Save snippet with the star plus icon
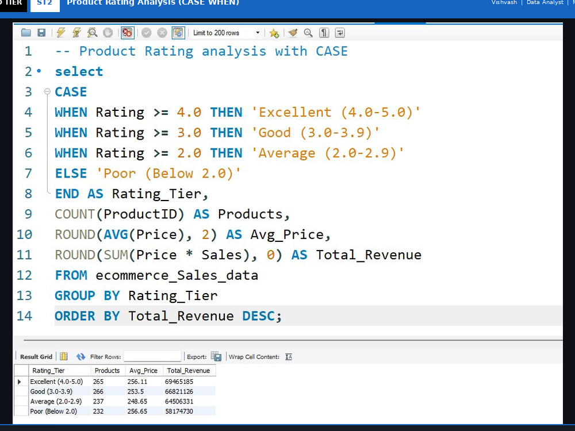Image resolution: width=575 pixels, height=431 pixels. pyautogui.click(x=274, y=33)
